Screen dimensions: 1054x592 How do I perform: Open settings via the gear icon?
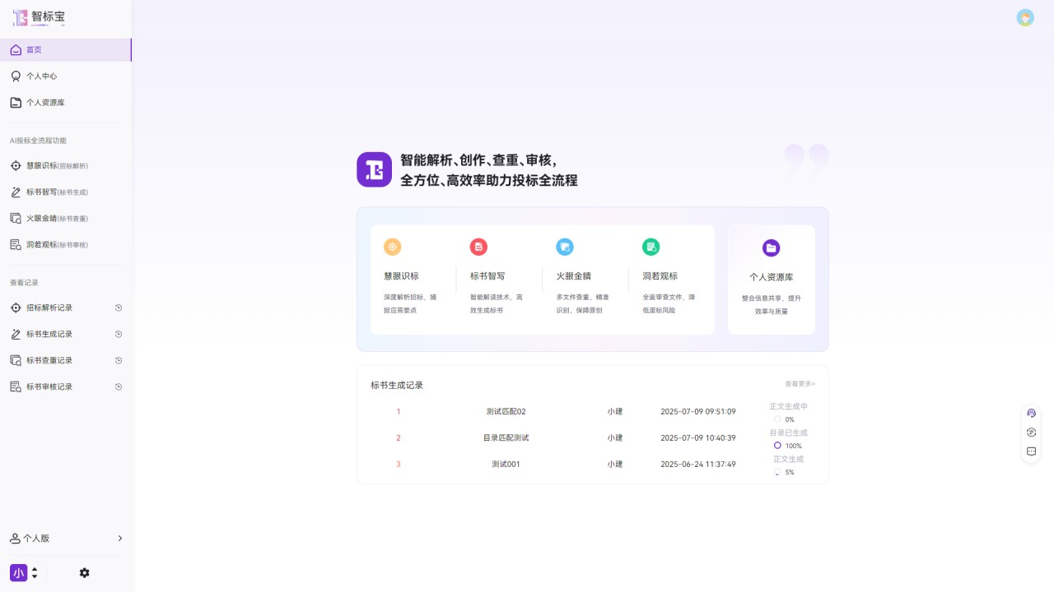[85, 573]
